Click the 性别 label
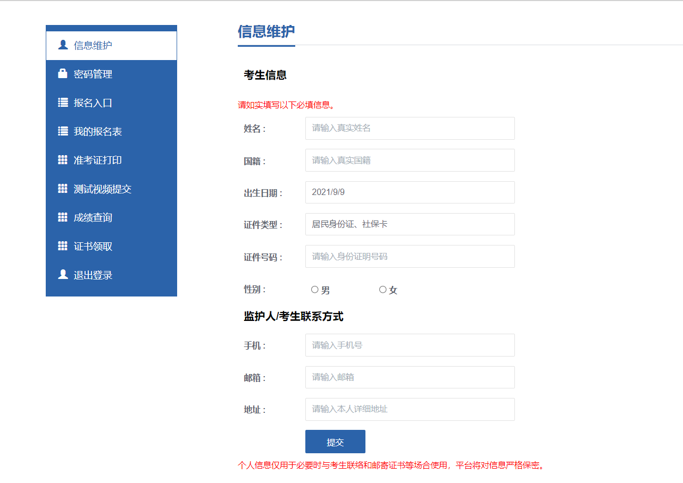 (255, 290)
